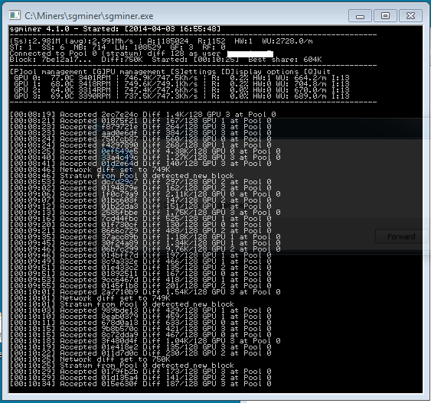
Task: Click the Diff:750K value in header
Action: [122, 60]
